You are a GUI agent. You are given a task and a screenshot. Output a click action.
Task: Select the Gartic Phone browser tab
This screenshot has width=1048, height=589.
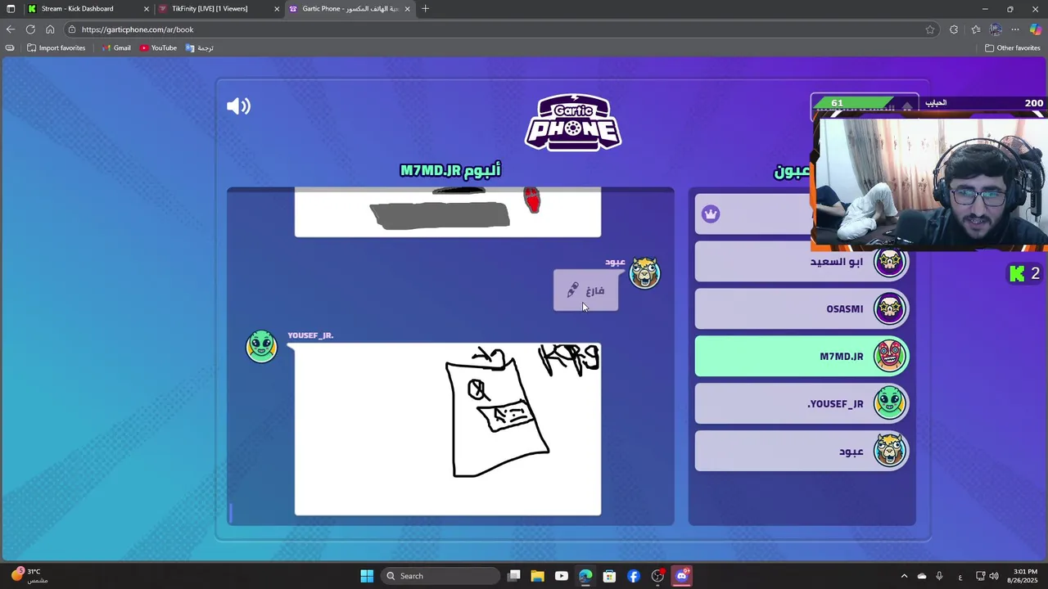tap(350, 9)
